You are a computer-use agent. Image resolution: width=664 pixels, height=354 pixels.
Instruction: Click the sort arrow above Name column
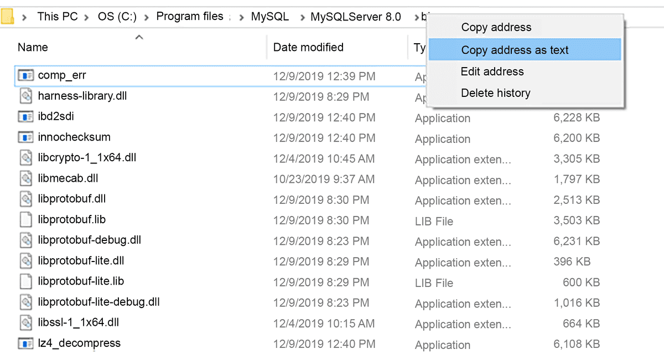(139, 37)
